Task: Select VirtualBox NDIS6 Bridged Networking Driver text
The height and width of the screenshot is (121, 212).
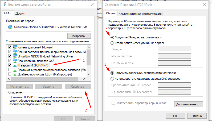Action: 46,56
